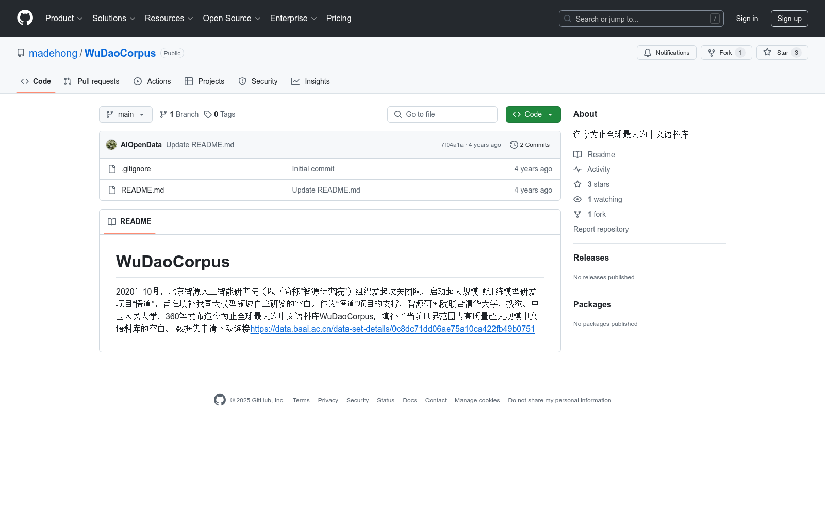This screenshot has width=825, height=515.
Task: Click the notifications bell icon
Action: click(648, 53)
